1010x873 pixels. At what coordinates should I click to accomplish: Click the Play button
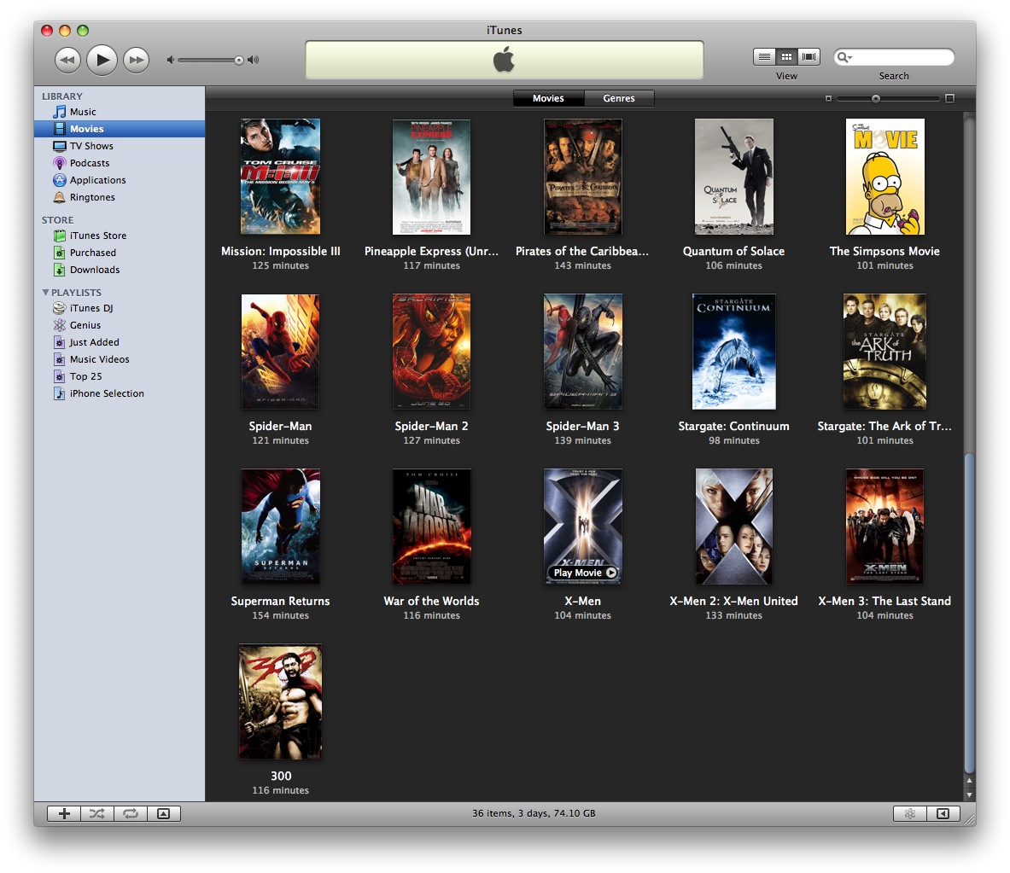(102, 60)
